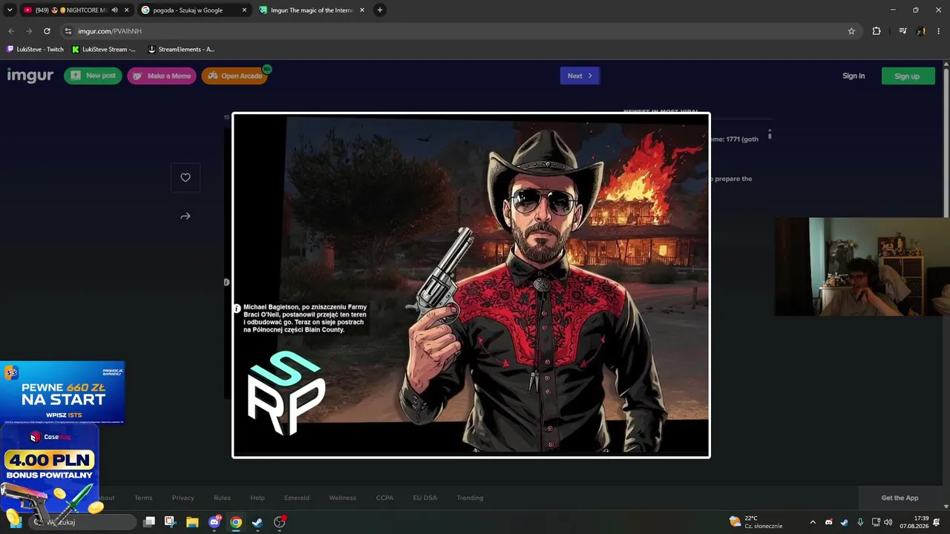950x534 pixels.
Task: Switch to the pogoda Google tab
Action: tap(194, 10)
